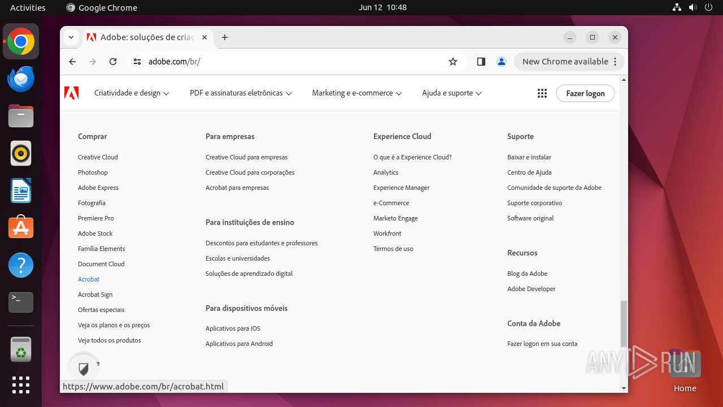Open the Adobe Developer link
Image resolution: width=723 pixels, height=407 pixels.
(532, 289)
